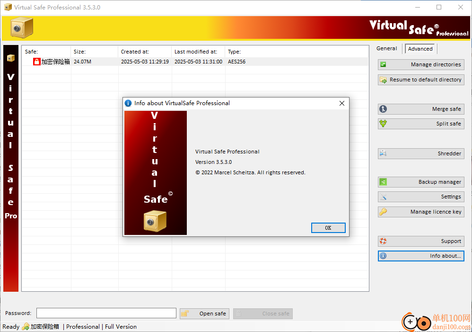Click the Merge safe button text
The width and height of the screenshot is (472, 332).
click(446, 109)
